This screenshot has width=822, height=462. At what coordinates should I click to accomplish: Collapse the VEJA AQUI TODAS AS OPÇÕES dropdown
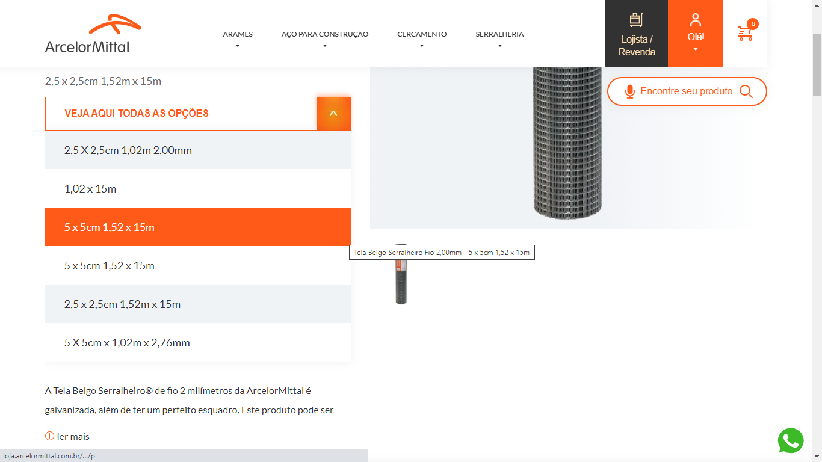click(x=333, y=114)
